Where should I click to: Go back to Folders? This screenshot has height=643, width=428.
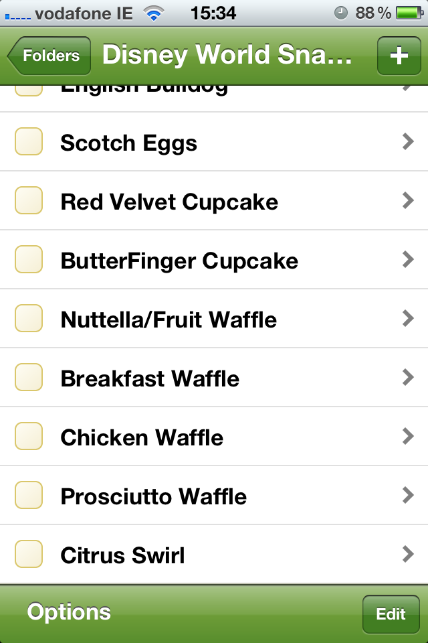[49, 56]
